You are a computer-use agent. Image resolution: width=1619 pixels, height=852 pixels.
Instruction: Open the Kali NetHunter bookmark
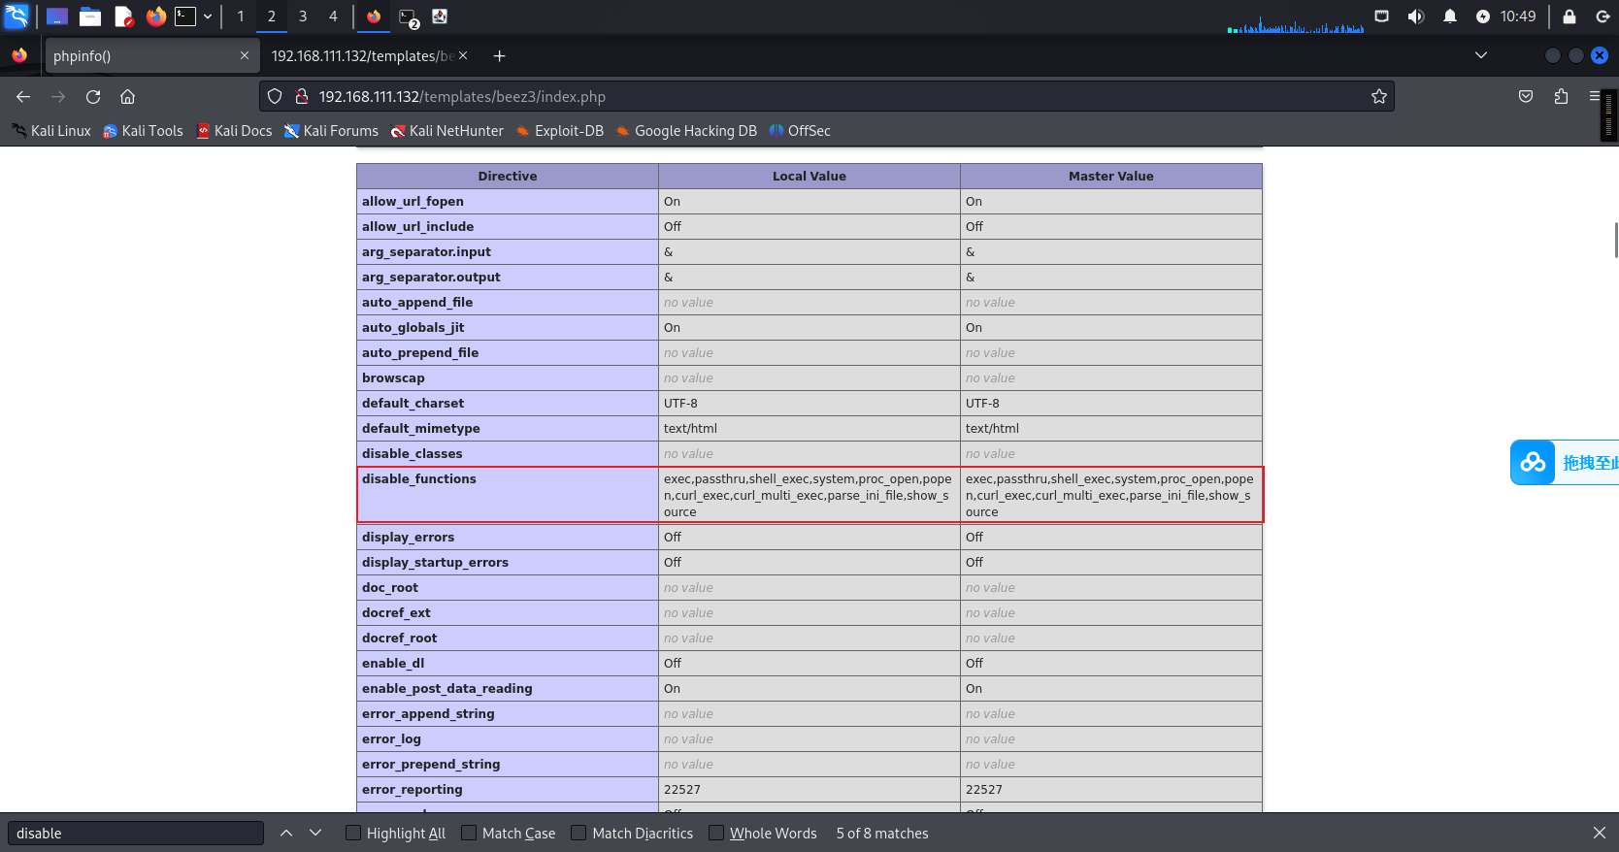(447, 131)
